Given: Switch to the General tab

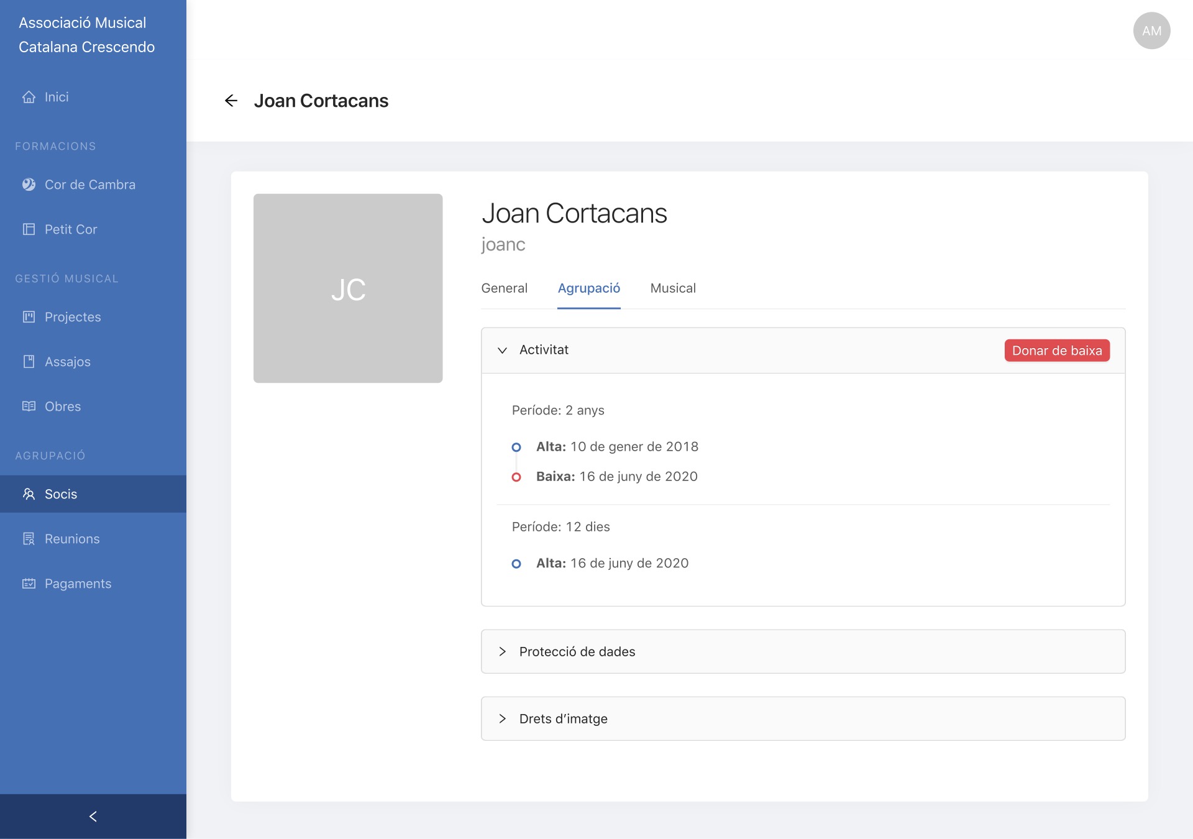Looking at the screenshot, I should 504,288.
